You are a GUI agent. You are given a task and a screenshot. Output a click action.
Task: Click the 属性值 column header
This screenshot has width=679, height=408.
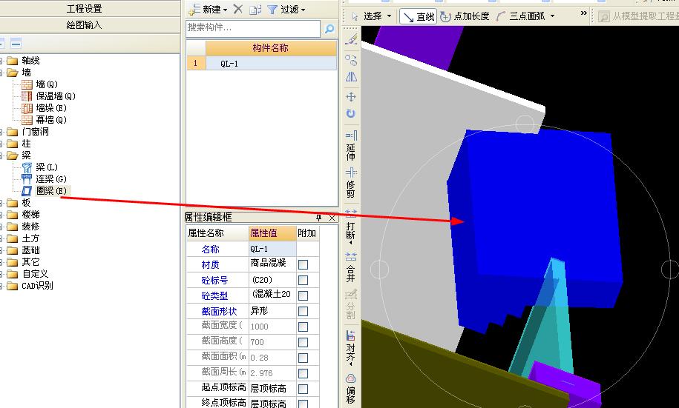click(x=272, y=233)
